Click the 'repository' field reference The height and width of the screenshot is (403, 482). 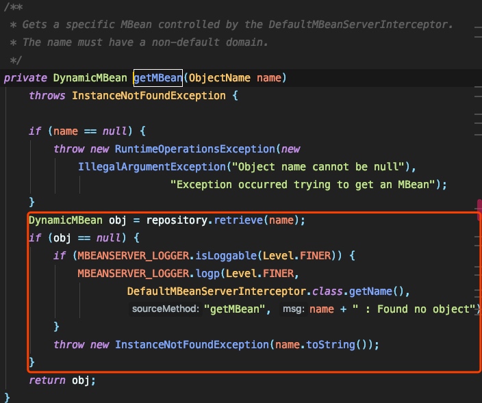tap(177, 220)
